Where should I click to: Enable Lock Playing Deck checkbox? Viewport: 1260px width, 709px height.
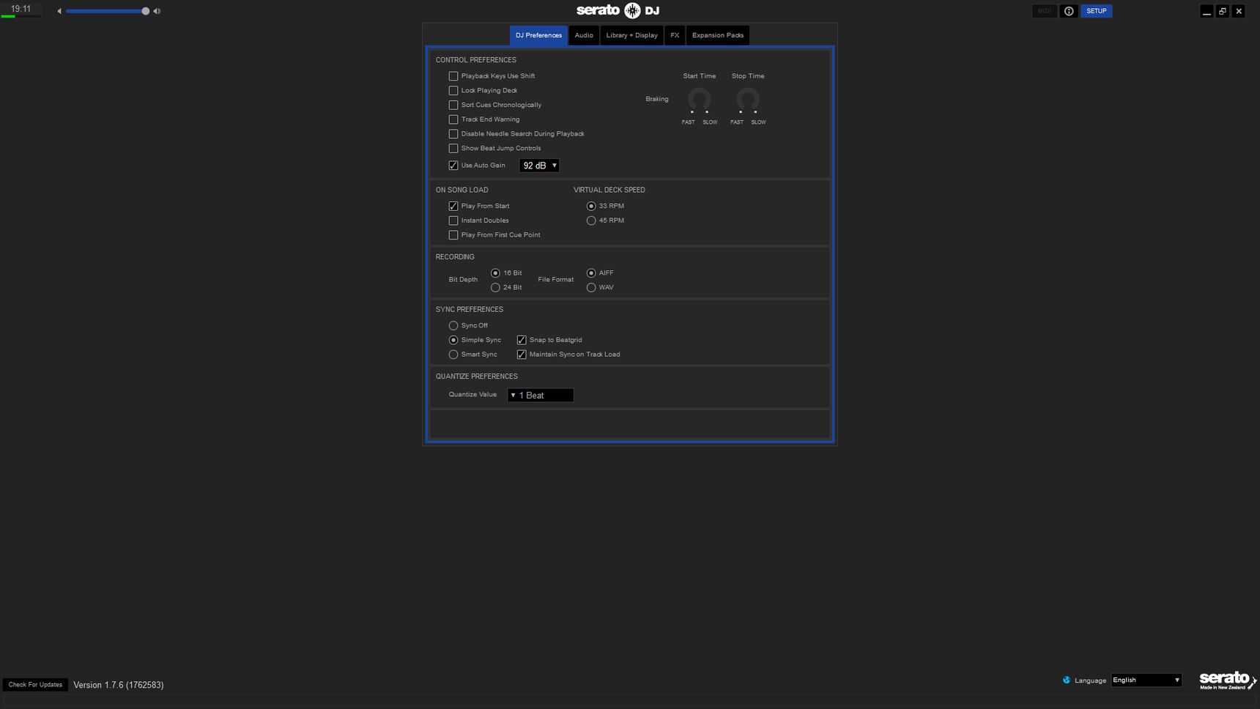point(453,91)
